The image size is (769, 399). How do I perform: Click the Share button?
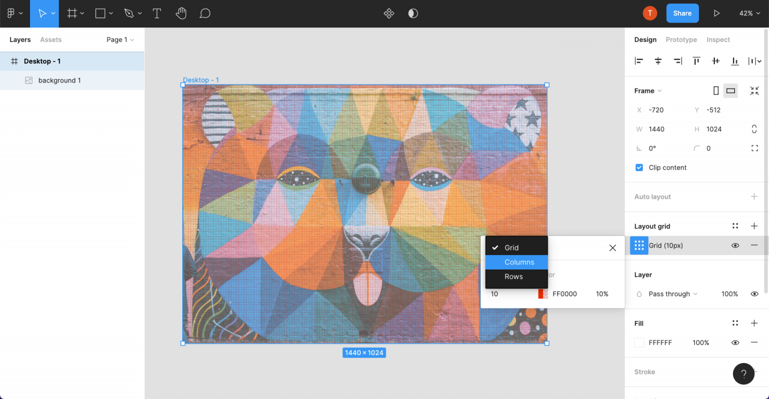point(682,13)
